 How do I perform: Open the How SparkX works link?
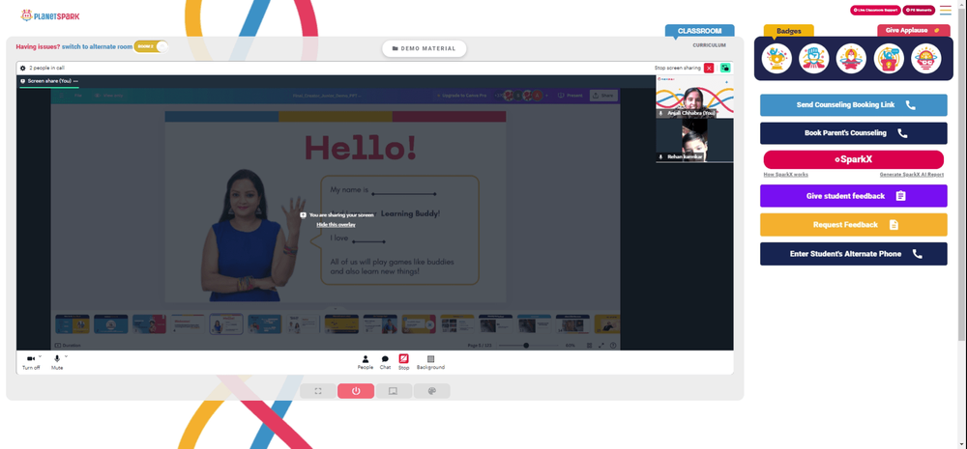point(785,175)
